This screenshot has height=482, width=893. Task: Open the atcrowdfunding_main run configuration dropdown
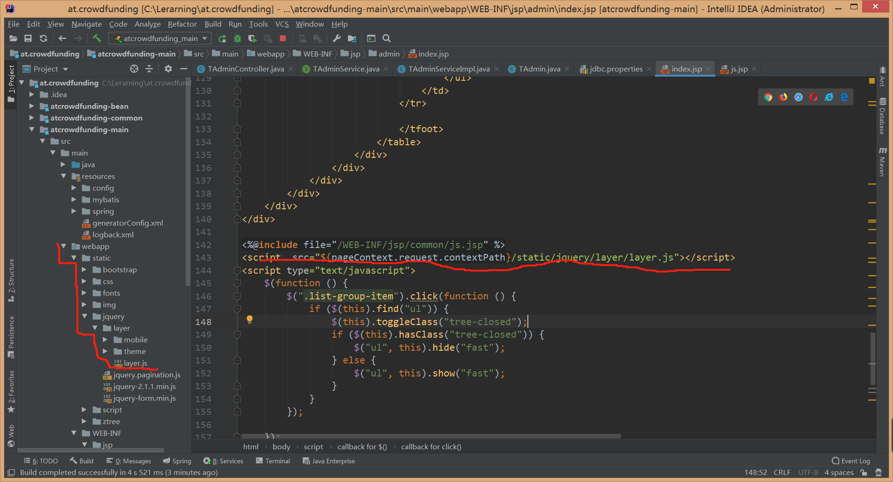coord(160,38)
